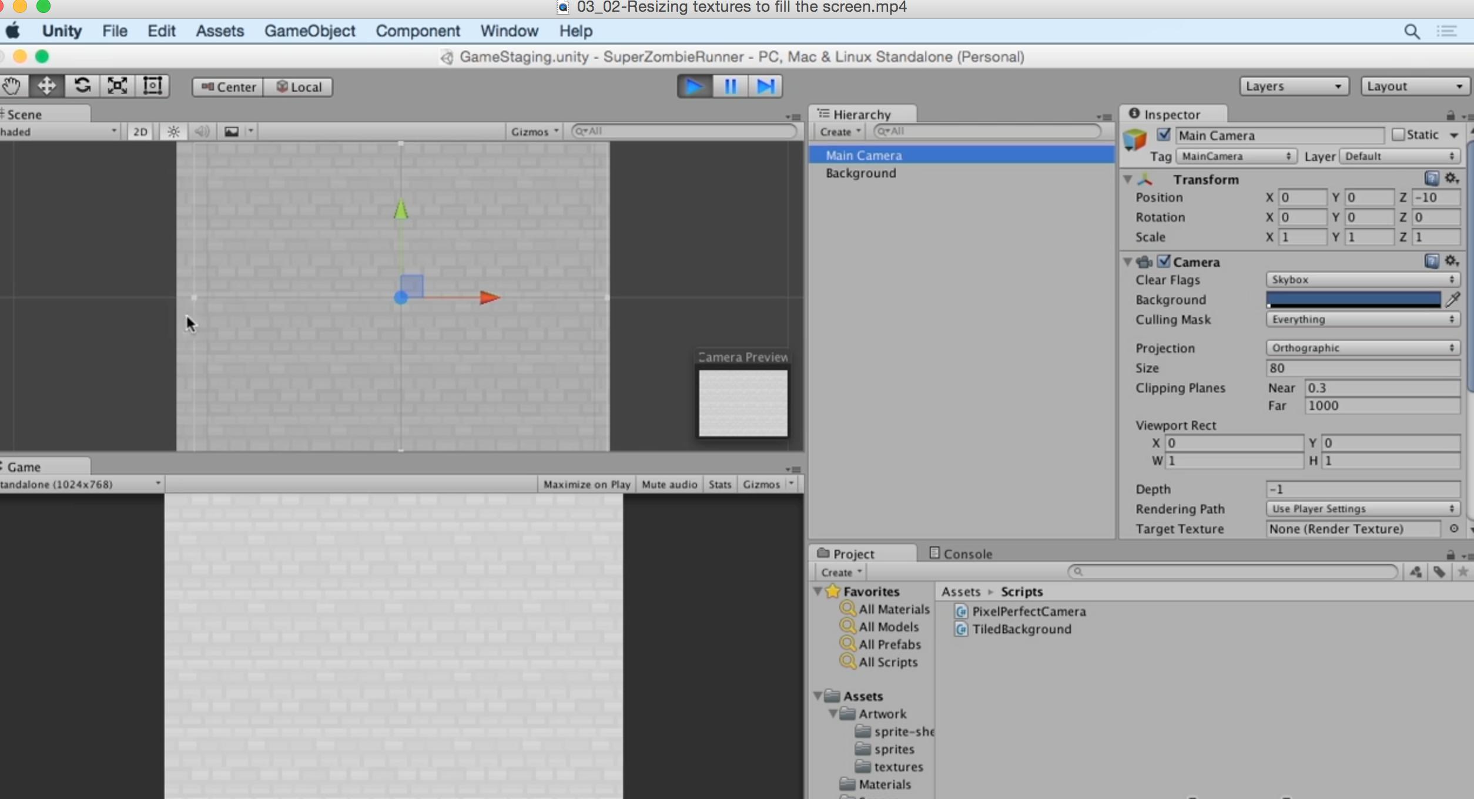Click the background color eyedropper icon
The width and height of the screenshot is (1474, 799).
[x=1453, y=300]
